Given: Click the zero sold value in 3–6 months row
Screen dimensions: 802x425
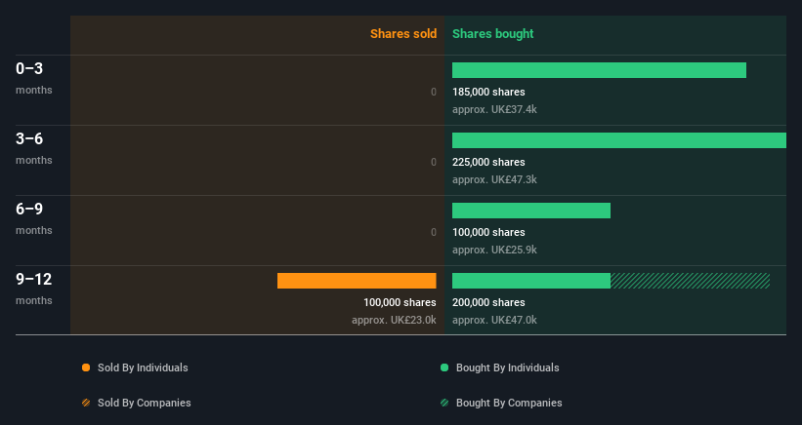Looking at the screenshot, I should coord(434,162).
